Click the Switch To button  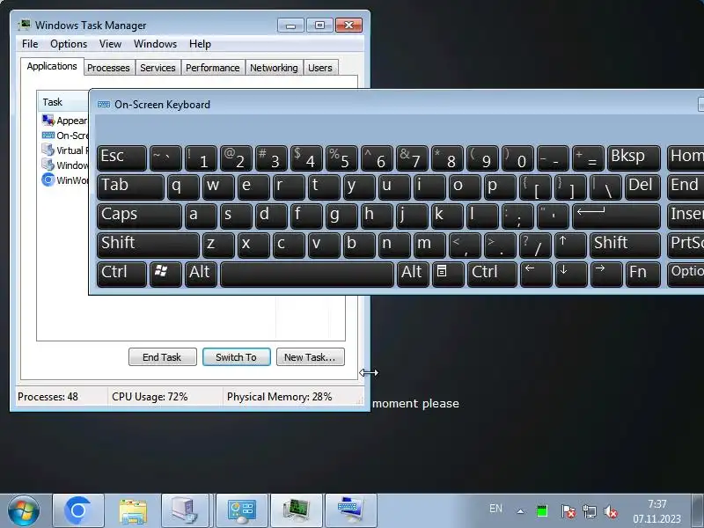pyautogui.click(x=237, y=357)
